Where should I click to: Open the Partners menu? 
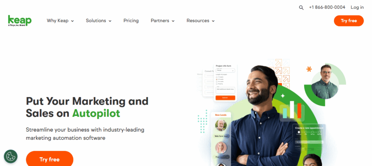click(x=162, y=21)
